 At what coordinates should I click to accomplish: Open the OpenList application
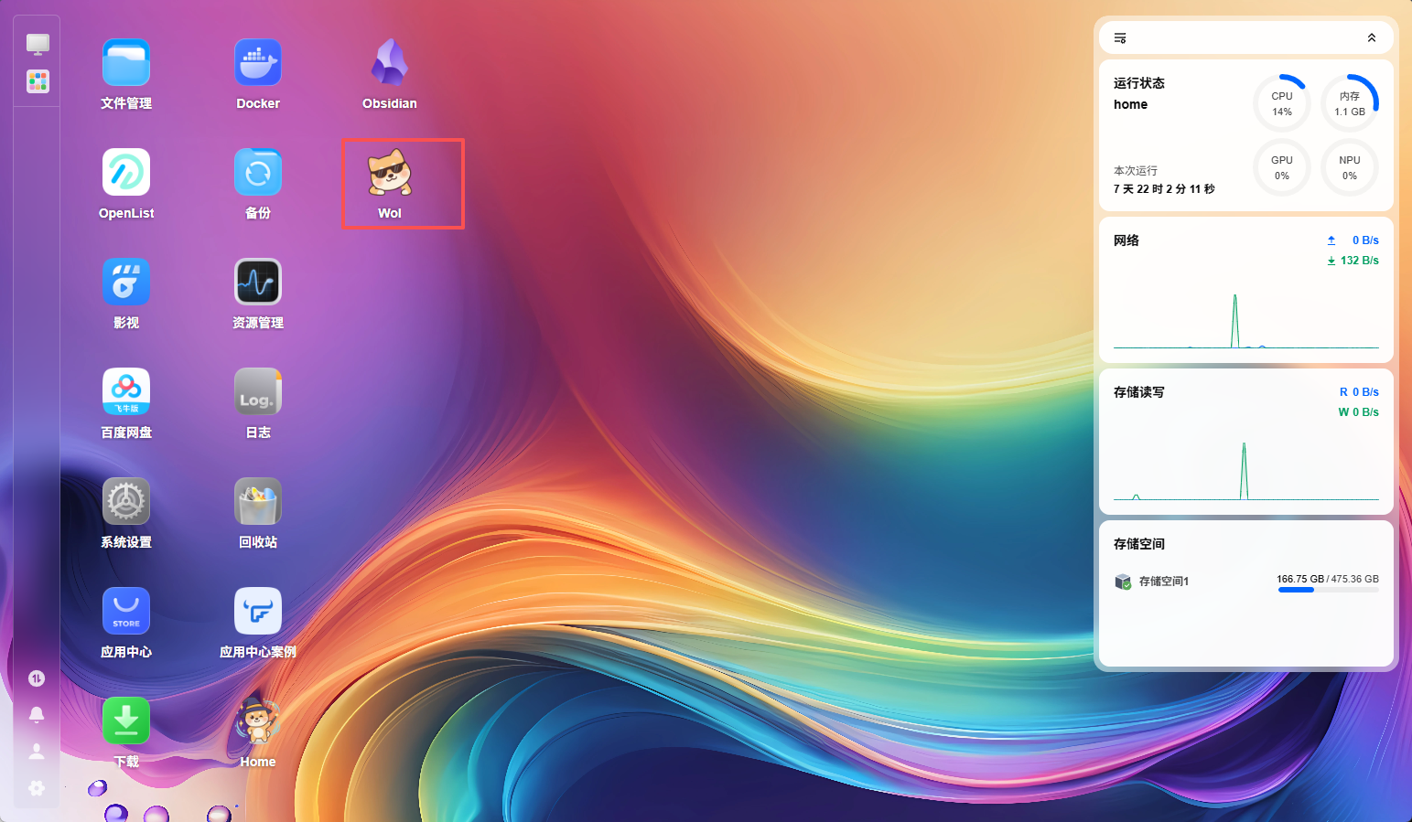[x=126, y=172]
